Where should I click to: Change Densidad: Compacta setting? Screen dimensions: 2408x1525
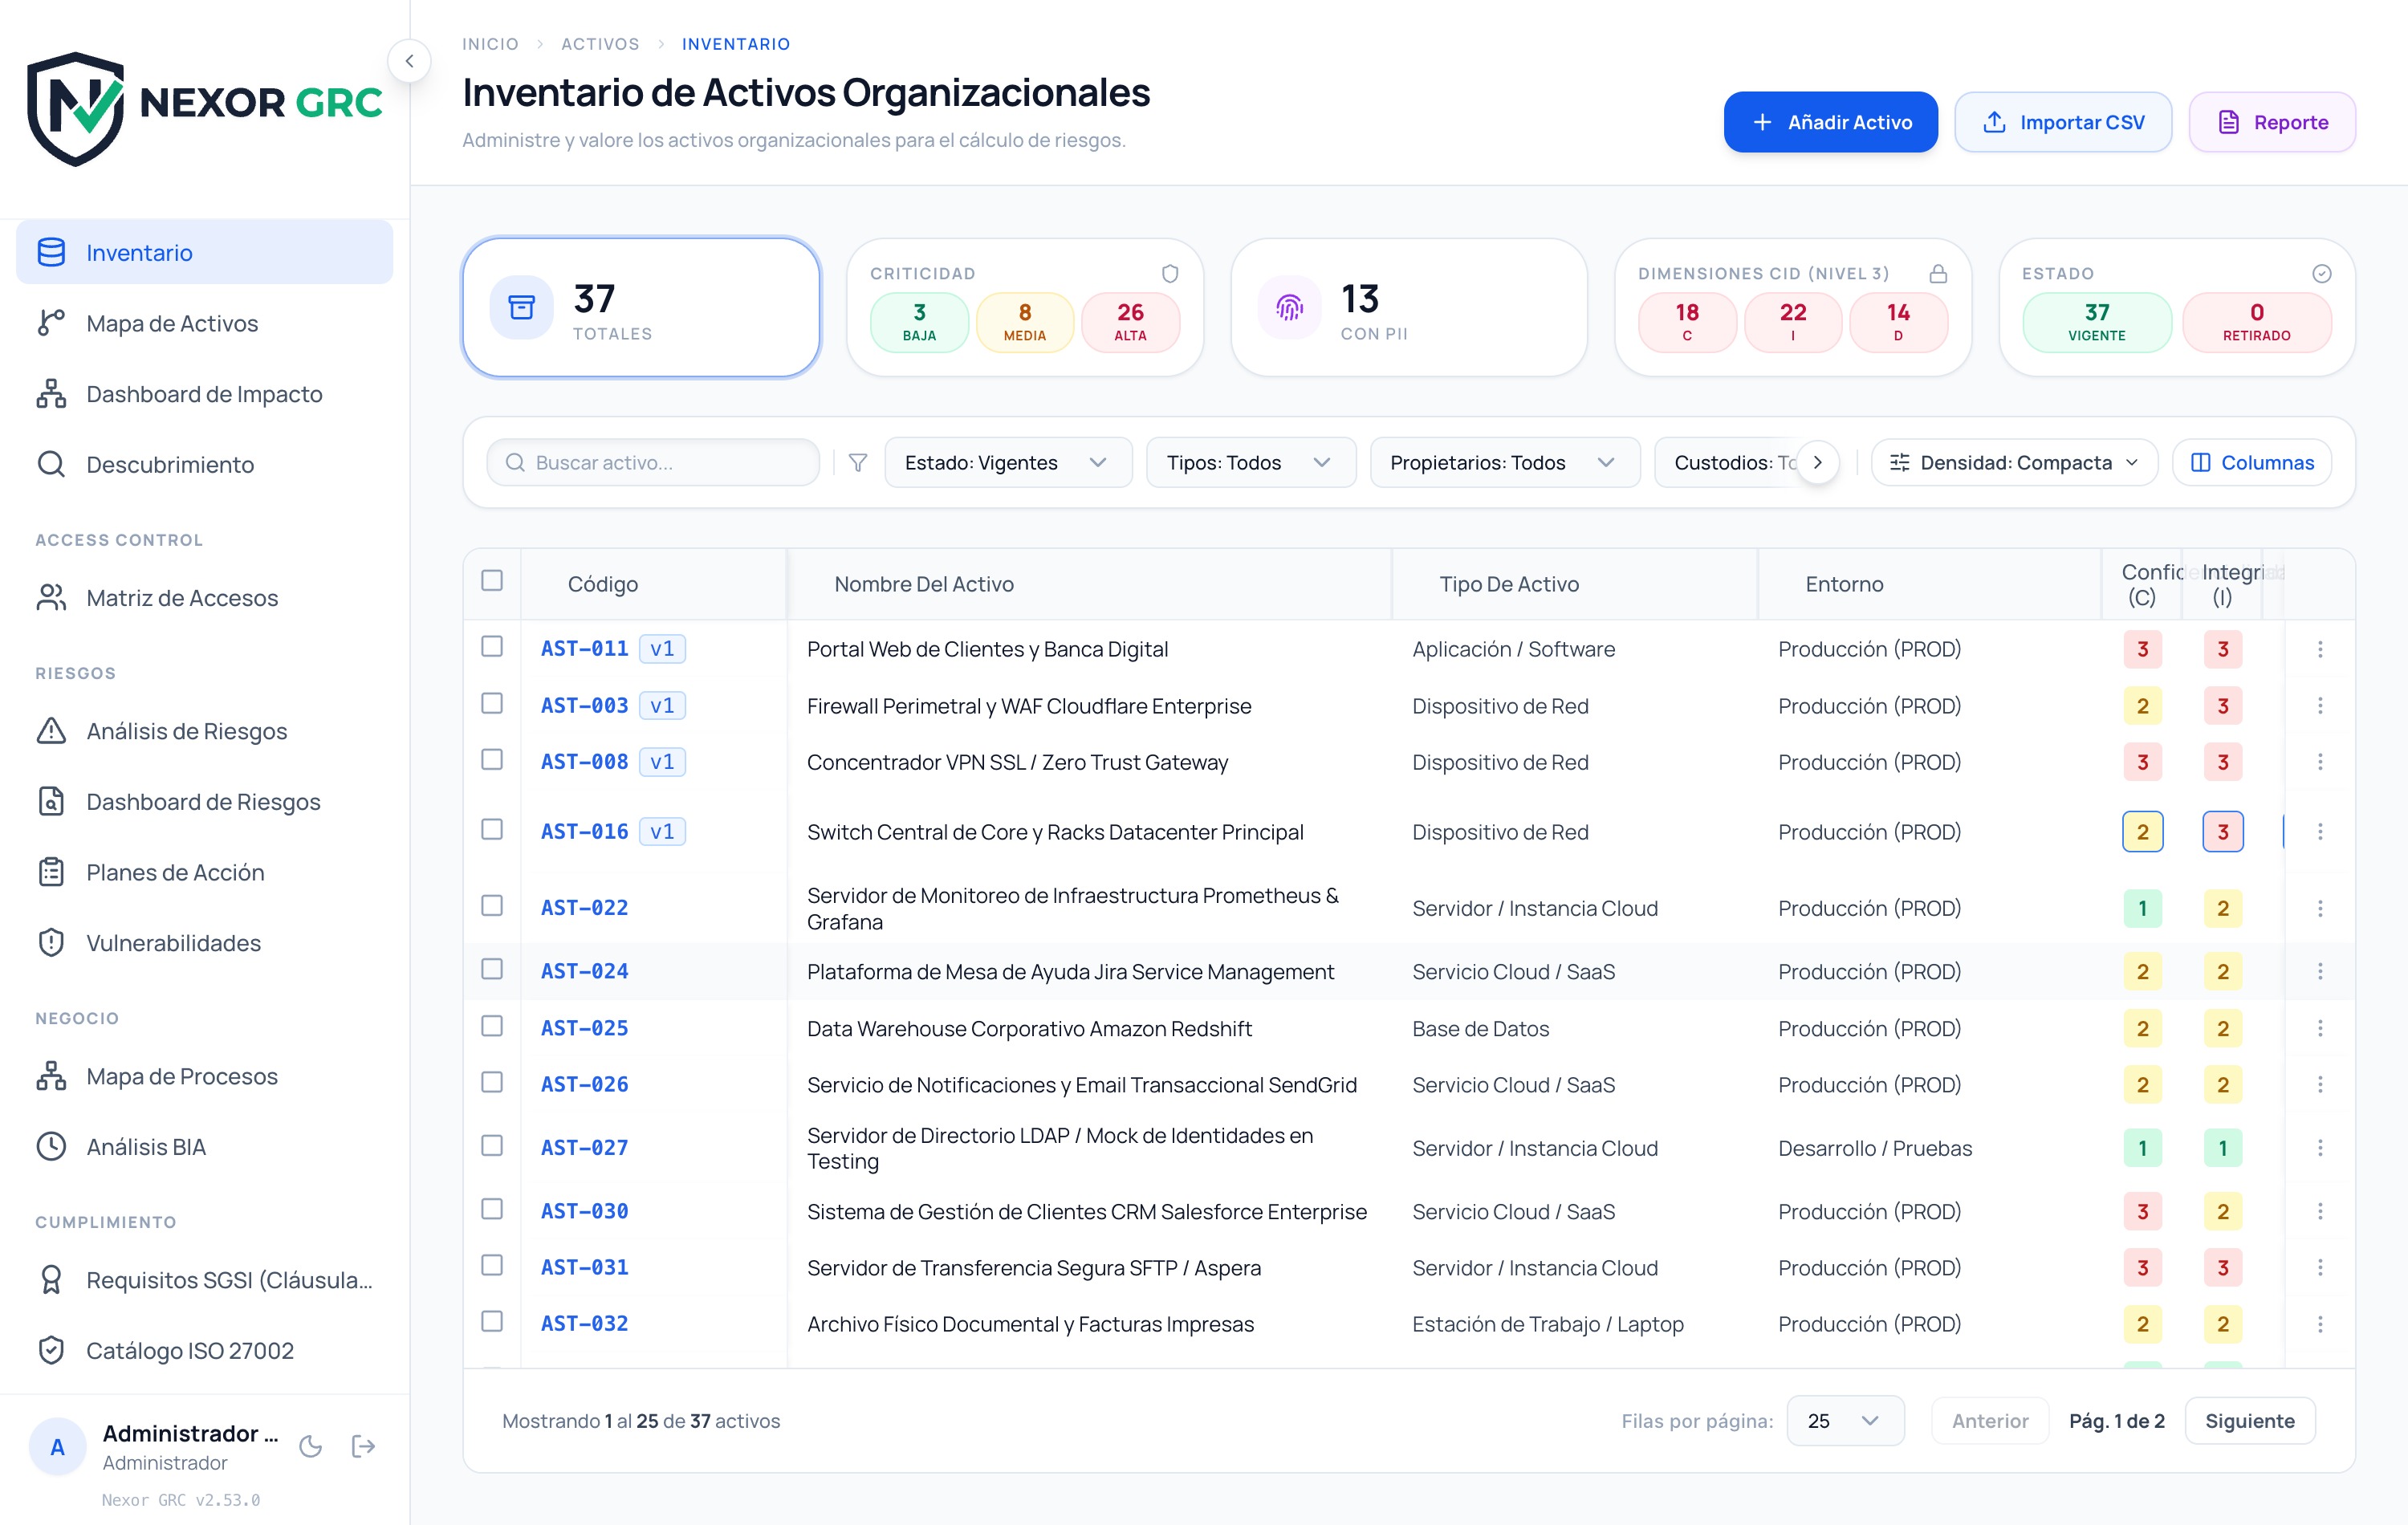[2014, 463]
